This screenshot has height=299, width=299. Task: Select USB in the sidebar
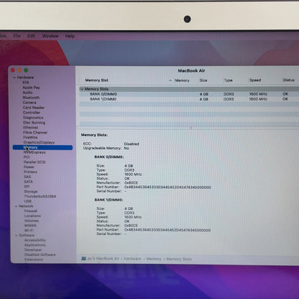(27, 201)
